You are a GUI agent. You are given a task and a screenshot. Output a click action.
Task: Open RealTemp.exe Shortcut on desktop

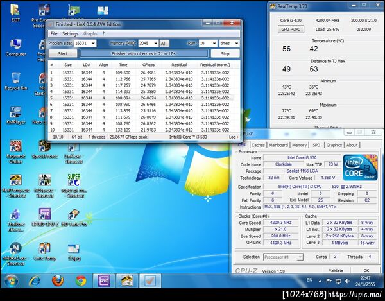tap(15, 186)
